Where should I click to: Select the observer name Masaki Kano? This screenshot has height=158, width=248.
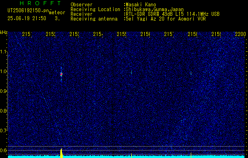140,5
